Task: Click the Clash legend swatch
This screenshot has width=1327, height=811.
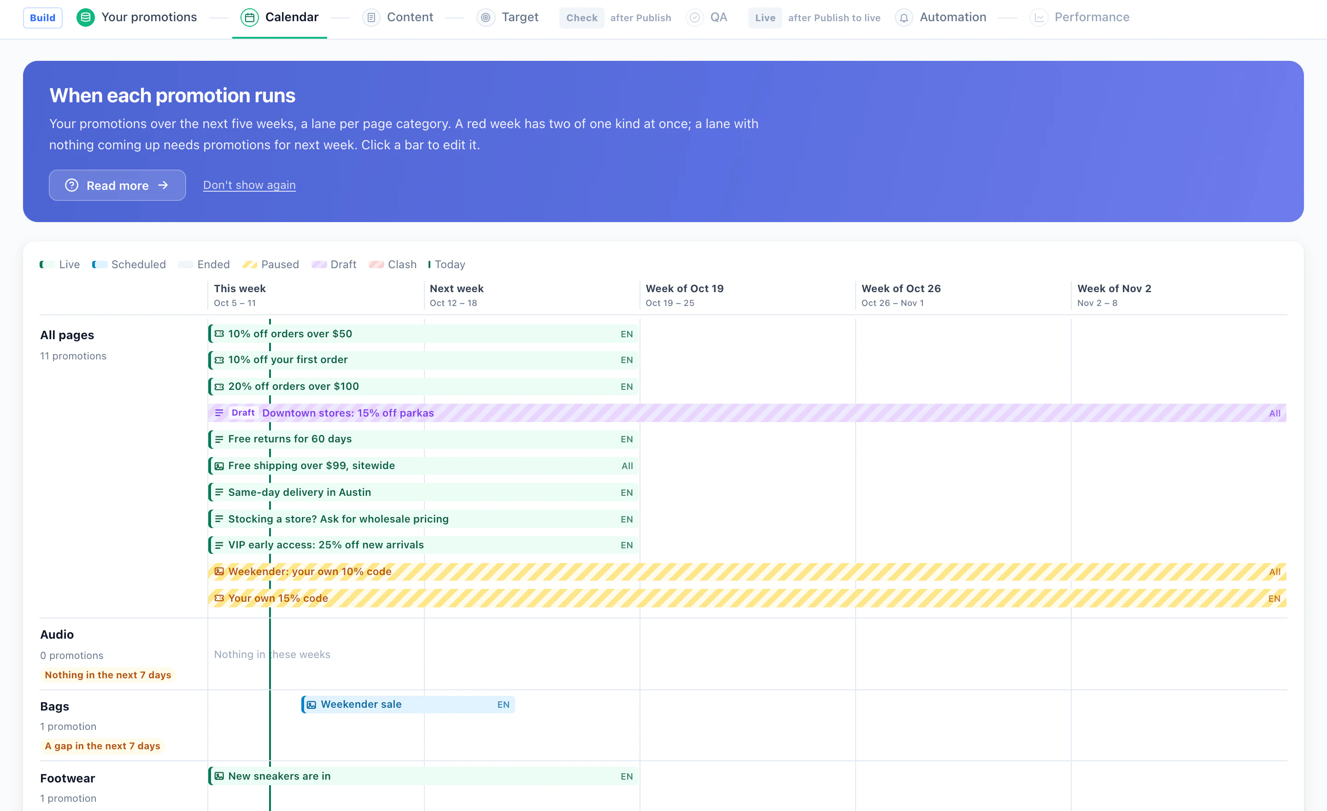Action: coord(376,264)
